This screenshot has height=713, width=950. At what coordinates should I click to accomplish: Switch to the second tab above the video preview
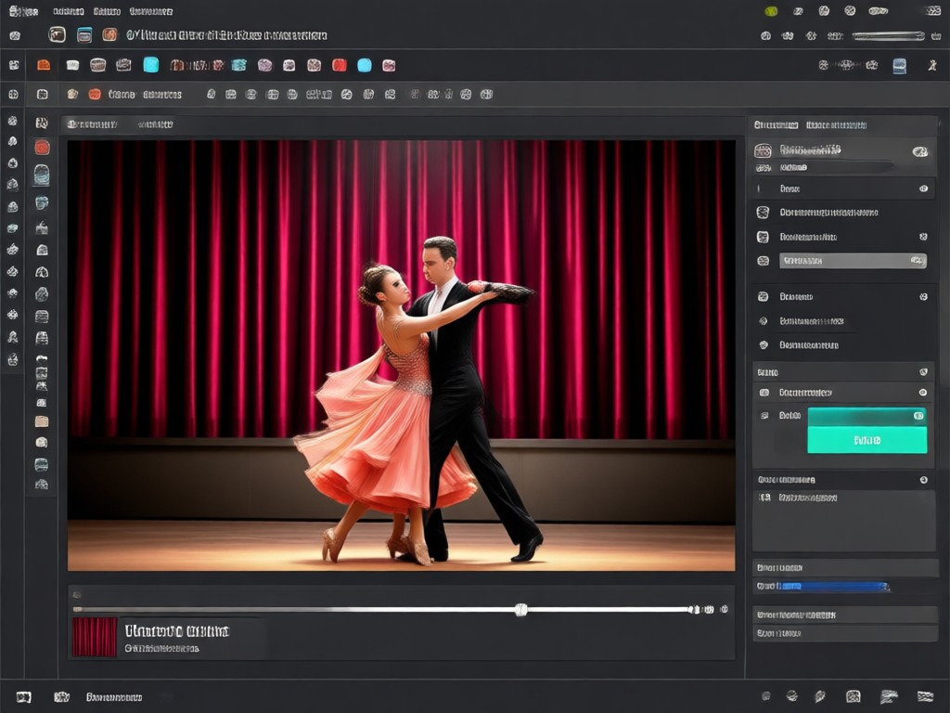(x=155, y=124)
